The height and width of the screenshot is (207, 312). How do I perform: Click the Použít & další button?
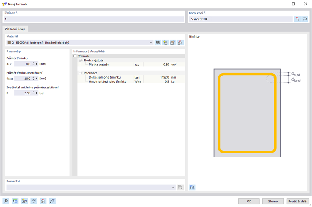[x=298, y=201]
